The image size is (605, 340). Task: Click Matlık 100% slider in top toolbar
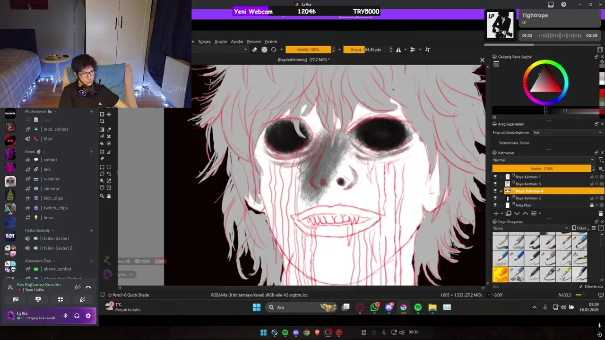(308, 50)
